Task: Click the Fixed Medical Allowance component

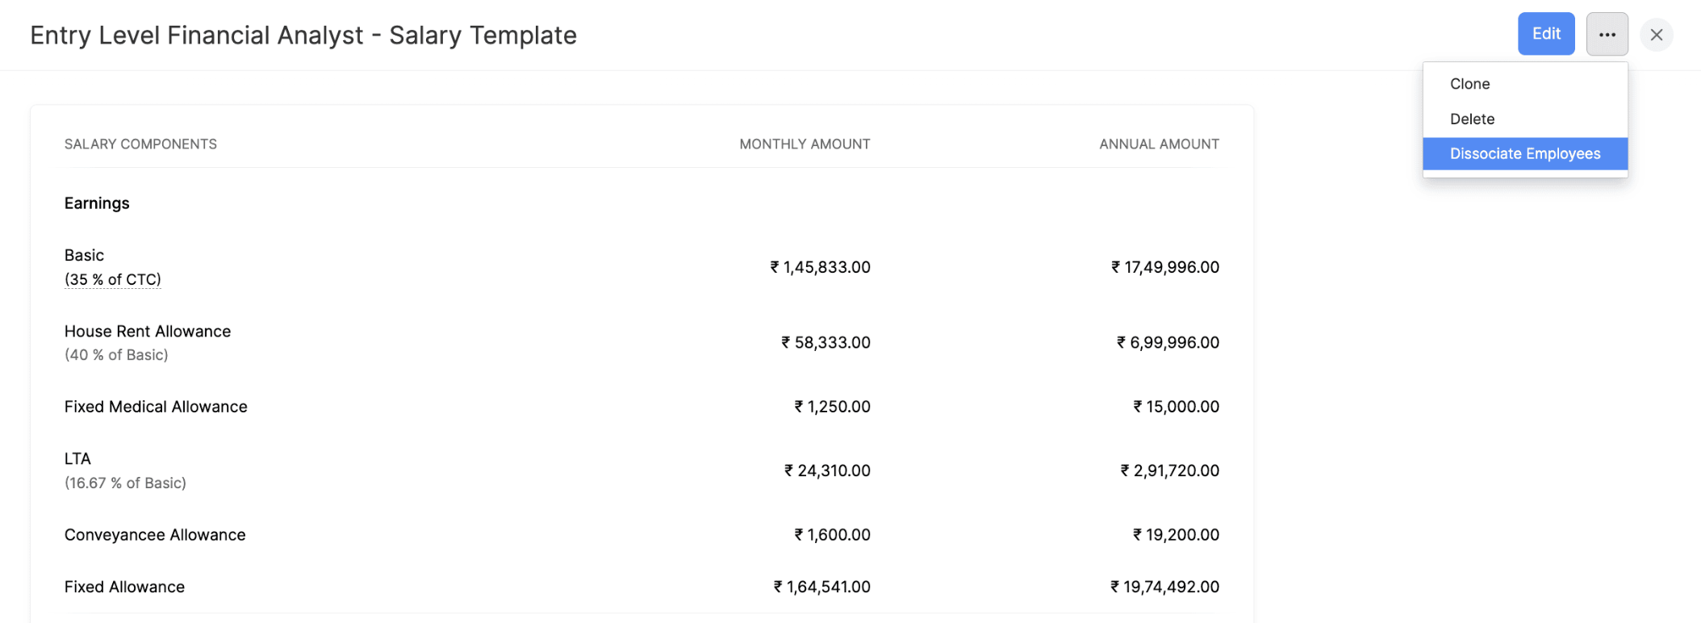Action: click(156, 407)
